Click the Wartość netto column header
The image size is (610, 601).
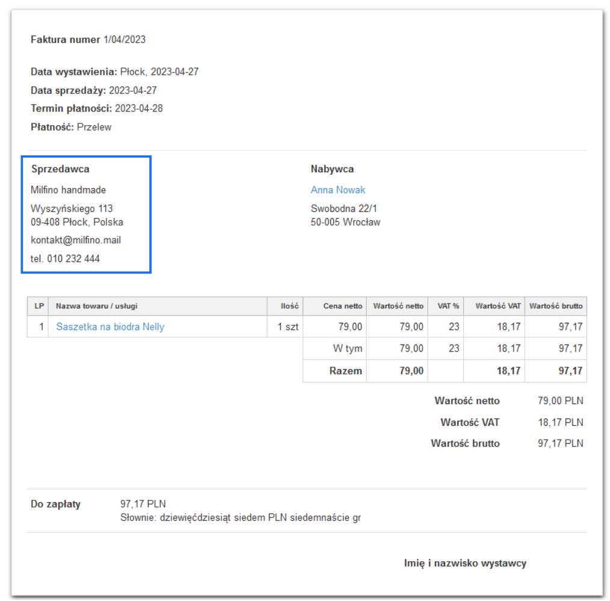[398, 306]
